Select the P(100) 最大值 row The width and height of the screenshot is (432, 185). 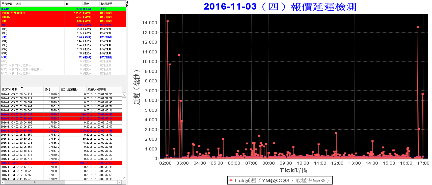(x=63, y=13)
